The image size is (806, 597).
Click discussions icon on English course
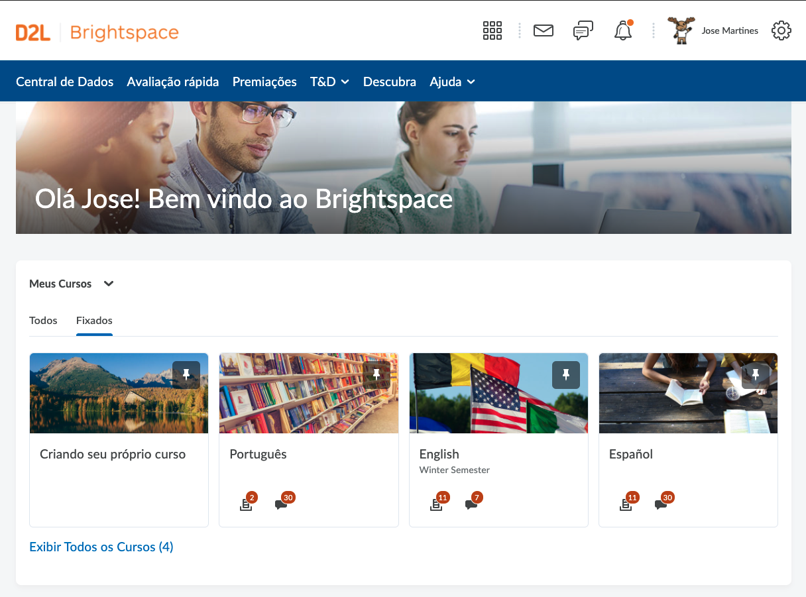(471, 504)
